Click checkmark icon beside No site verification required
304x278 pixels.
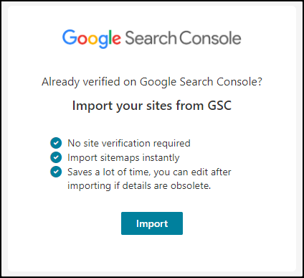click(x=56, y=143)
